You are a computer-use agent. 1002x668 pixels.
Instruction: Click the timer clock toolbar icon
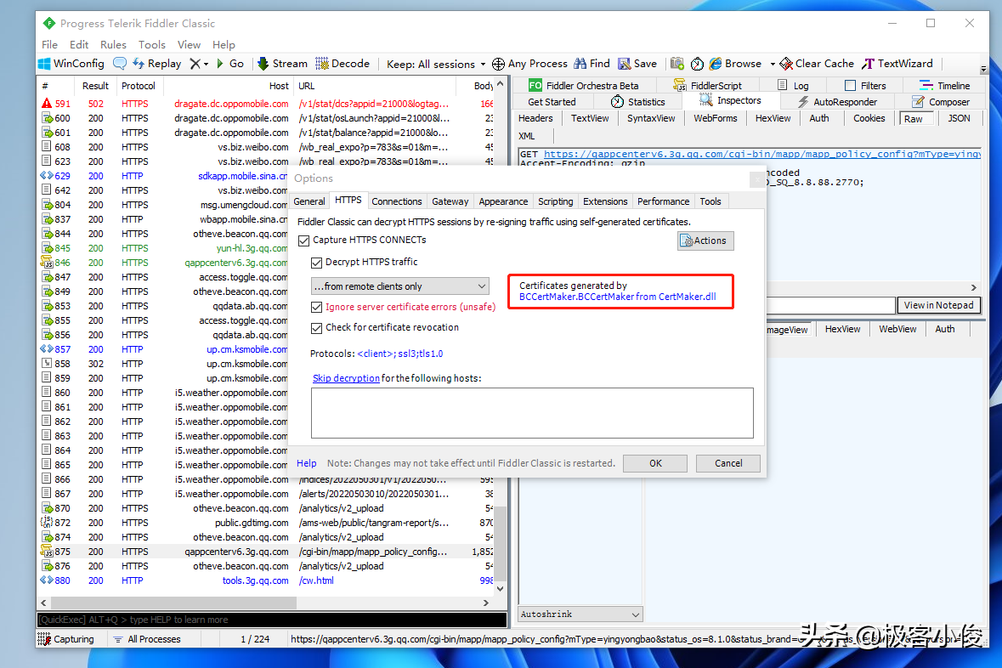pyautogui.click(x=697, y=64)
